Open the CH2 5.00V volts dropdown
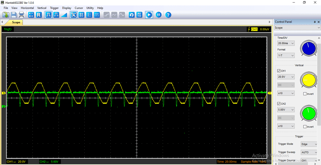The height and width of the screenshot is (165, 321). click(286, 109)
